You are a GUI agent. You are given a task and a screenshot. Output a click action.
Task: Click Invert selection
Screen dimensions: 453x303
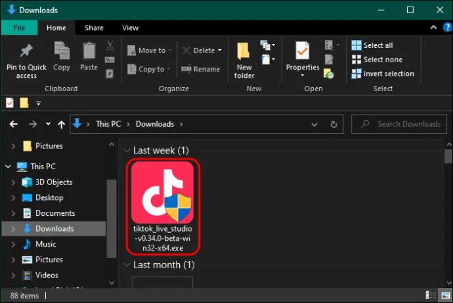coord(383,73)
